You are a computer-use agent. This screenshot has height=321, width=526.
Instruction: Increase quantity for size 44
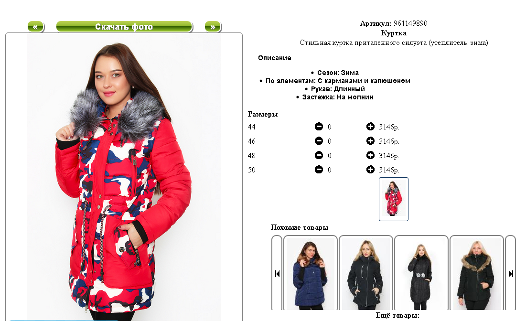click(x=370, y=127)
